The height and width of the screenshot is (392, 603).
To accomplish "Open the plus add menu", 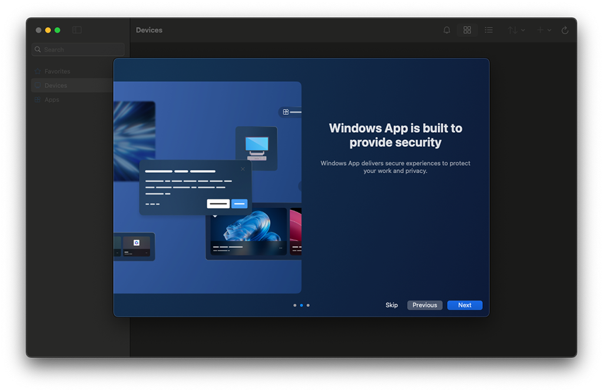I will tap(544, 30).
